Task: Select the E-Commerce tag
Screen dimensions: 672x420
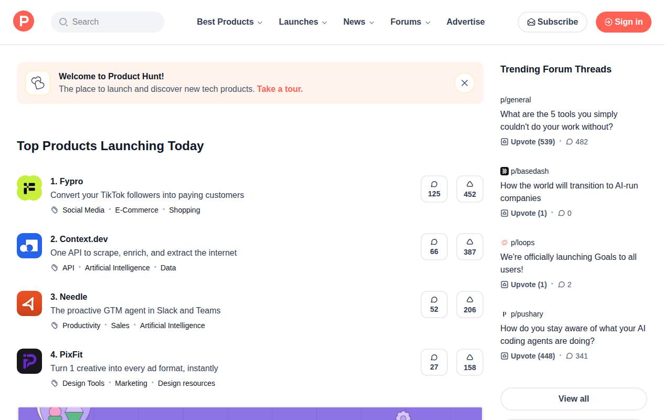Action: pos(136,210)
